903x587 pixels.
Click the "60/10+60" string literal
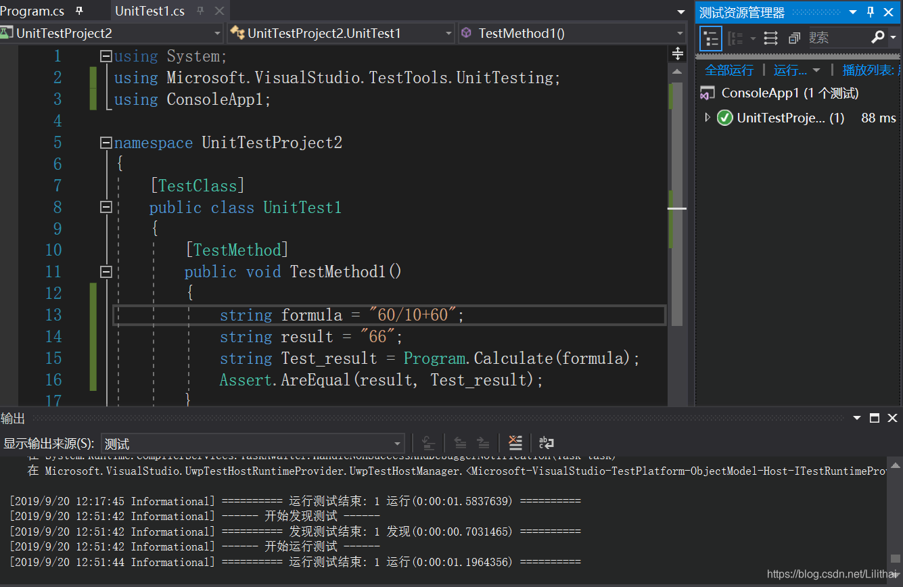click(x=413, y=315)
